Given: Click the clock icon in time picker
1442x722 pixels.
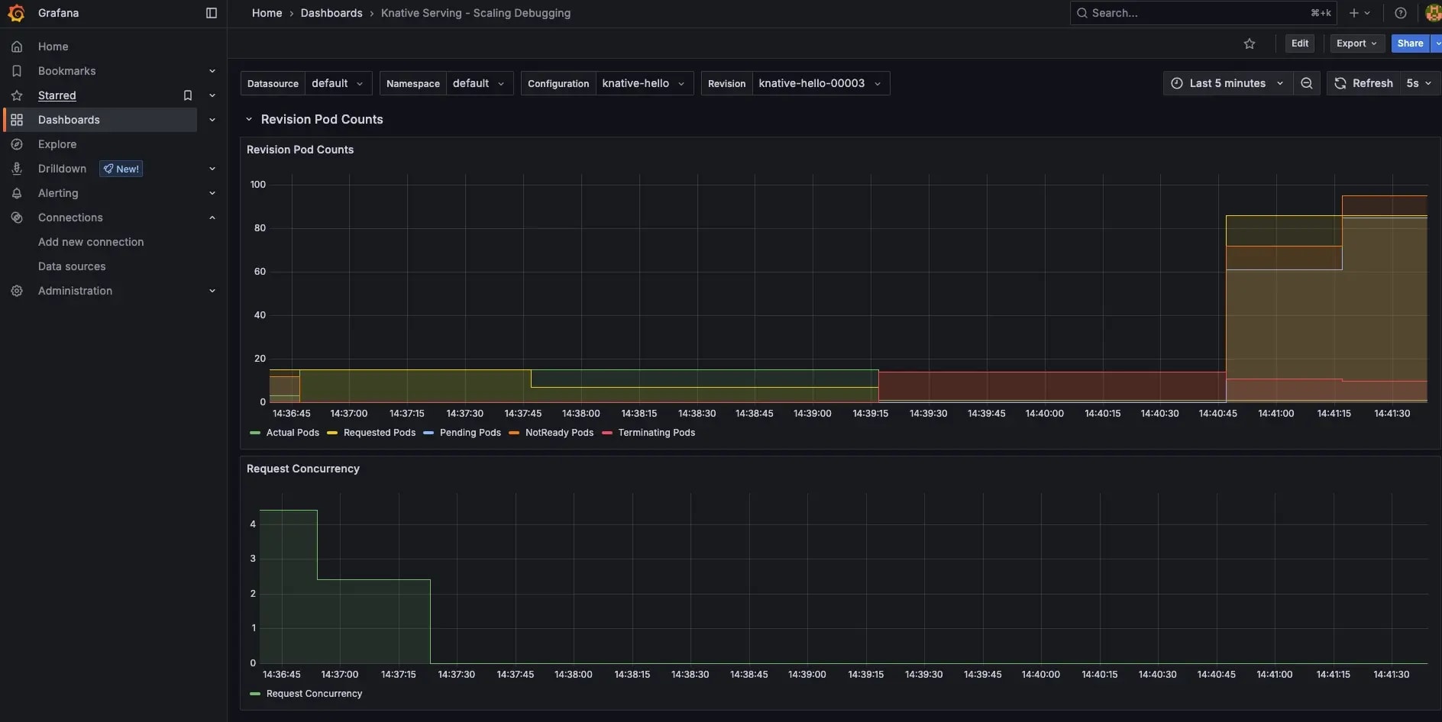Looking at the screenshot, I should click(1177, 83).
